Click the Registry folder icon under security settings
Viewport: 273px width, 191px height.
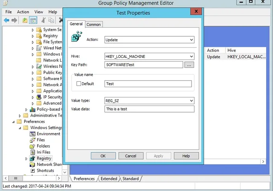[x=39, y=36]
